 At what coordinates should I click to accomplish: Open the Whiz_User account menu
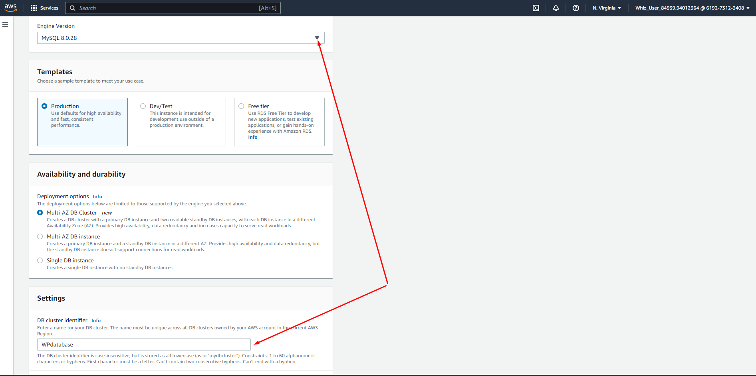pyautogui.click(x=693, y=8)
